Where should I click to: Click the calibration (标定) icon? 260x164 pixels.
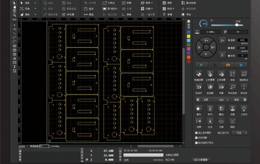(233, 74)
